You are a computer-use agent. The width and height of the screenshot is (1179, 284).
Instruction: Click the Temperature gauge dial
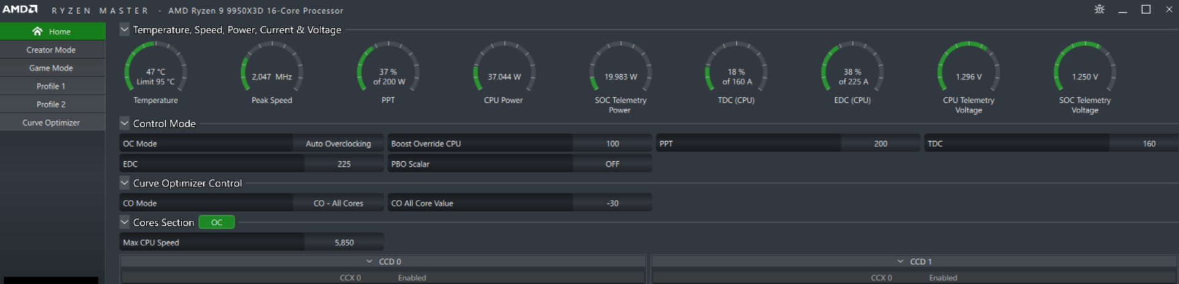tap(155, 72)
